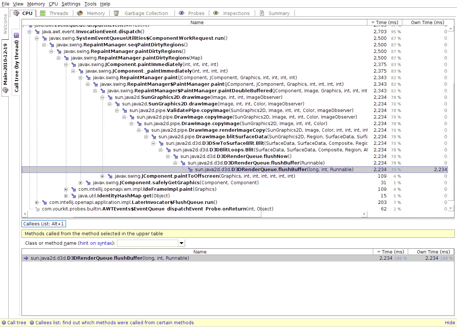
Task: Open the Call tree help link
Action: click(x=17, y=323)
